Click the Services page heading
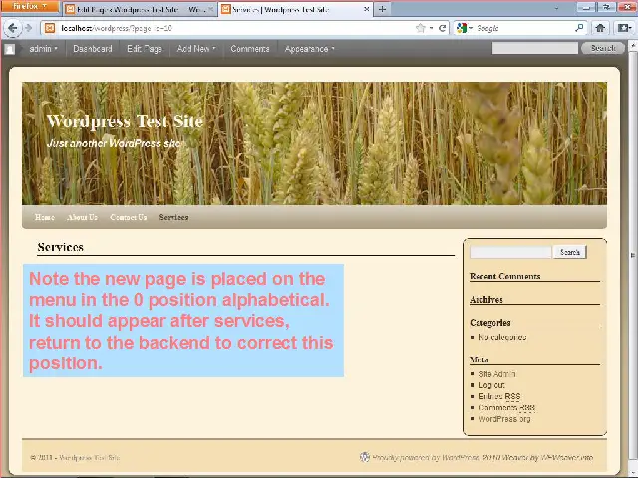The image size is (638, 478). (x=60, y=247)
